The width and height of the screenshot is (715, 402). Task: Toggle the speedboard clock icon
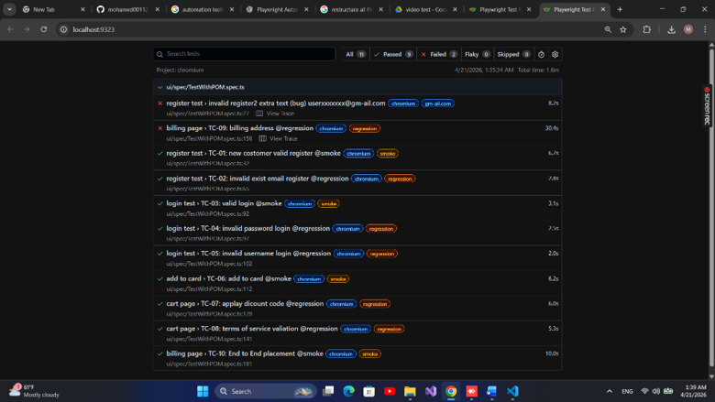[x=541, y=54]
